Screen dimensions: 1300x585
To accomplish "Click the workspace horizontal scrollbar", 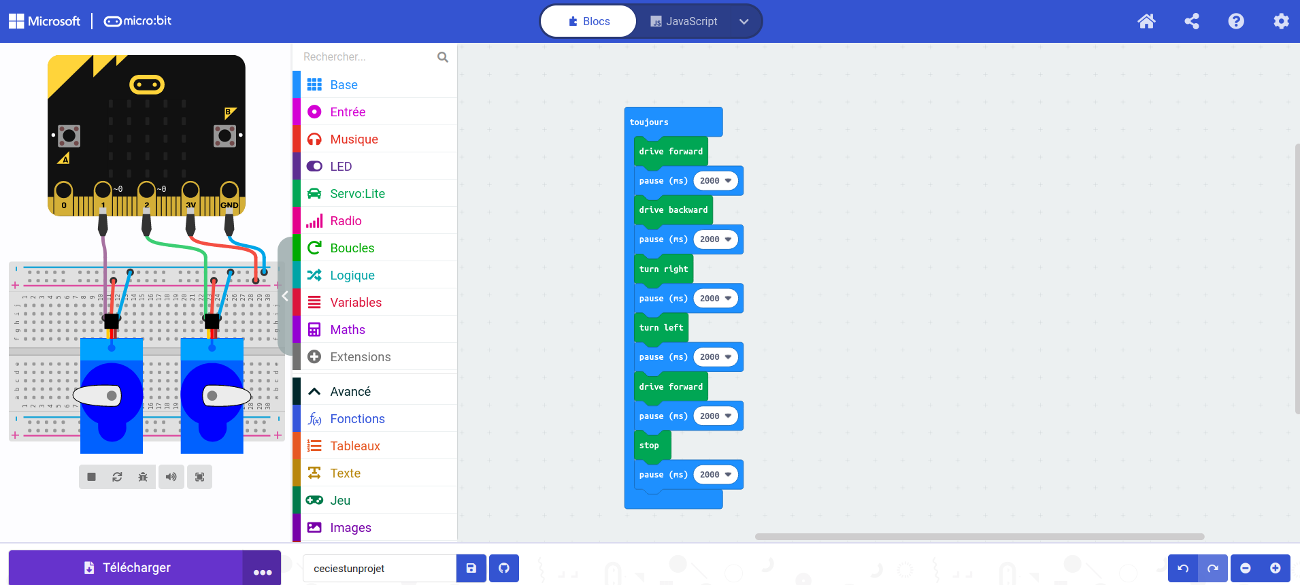I will 980,537.
